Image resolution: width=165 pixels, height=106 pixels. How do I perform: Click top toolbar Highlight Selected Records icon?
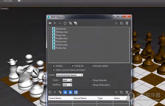pyautogui.click(x=127, y=23)
